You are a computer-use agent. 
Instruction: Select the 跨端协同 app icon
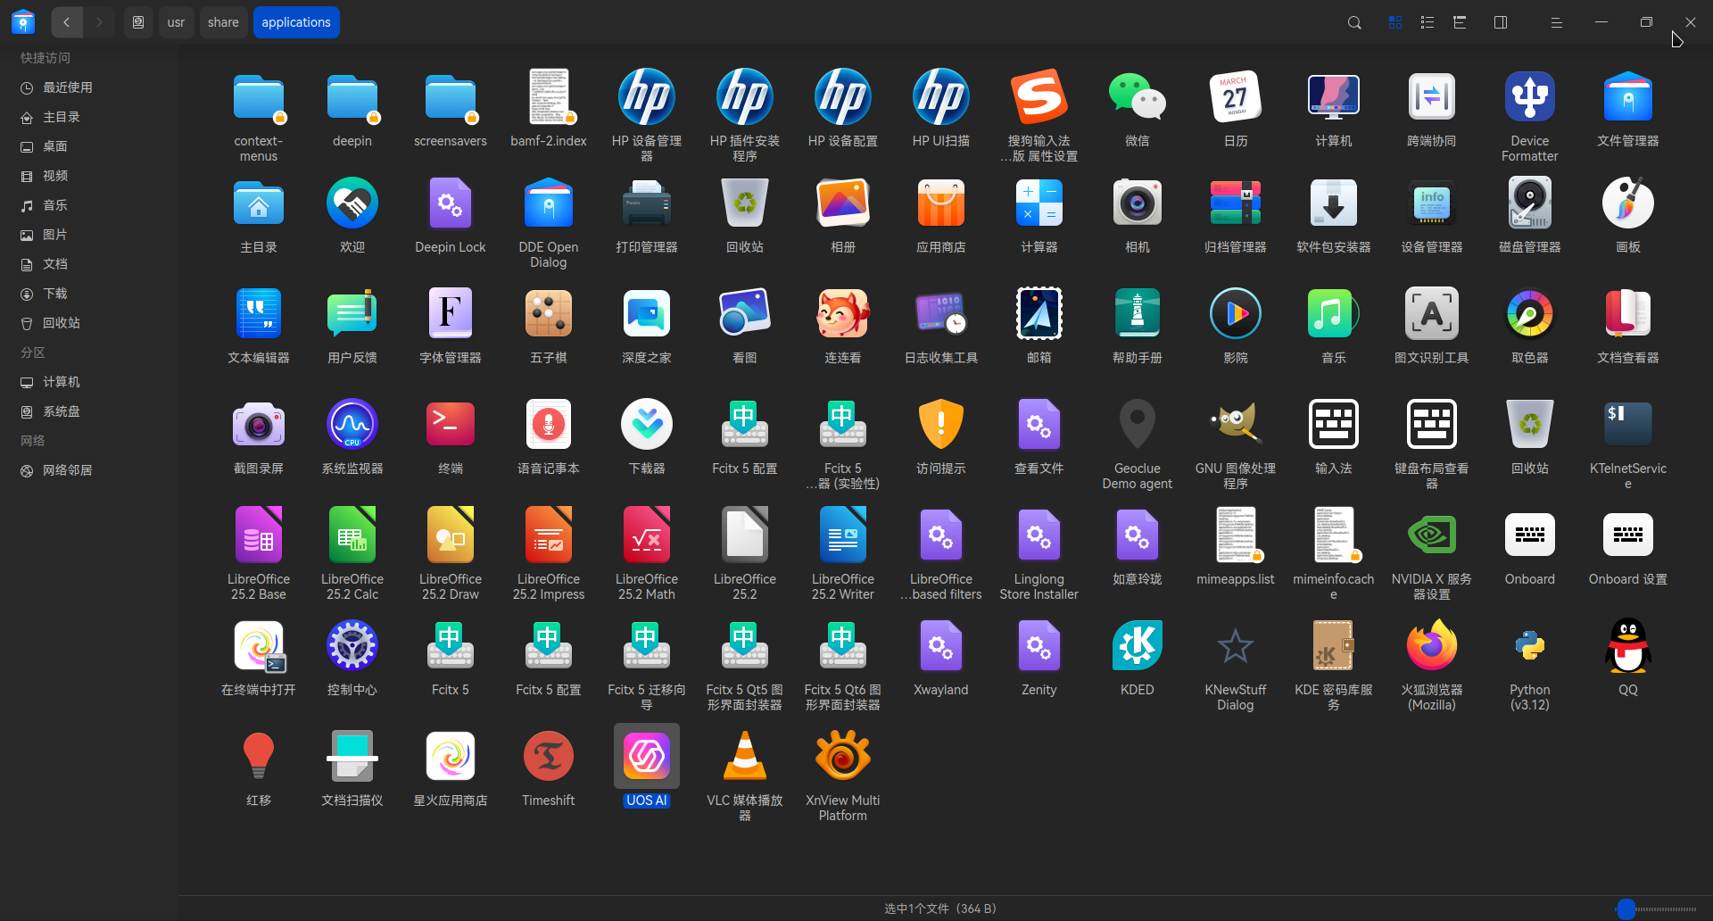1431,96
